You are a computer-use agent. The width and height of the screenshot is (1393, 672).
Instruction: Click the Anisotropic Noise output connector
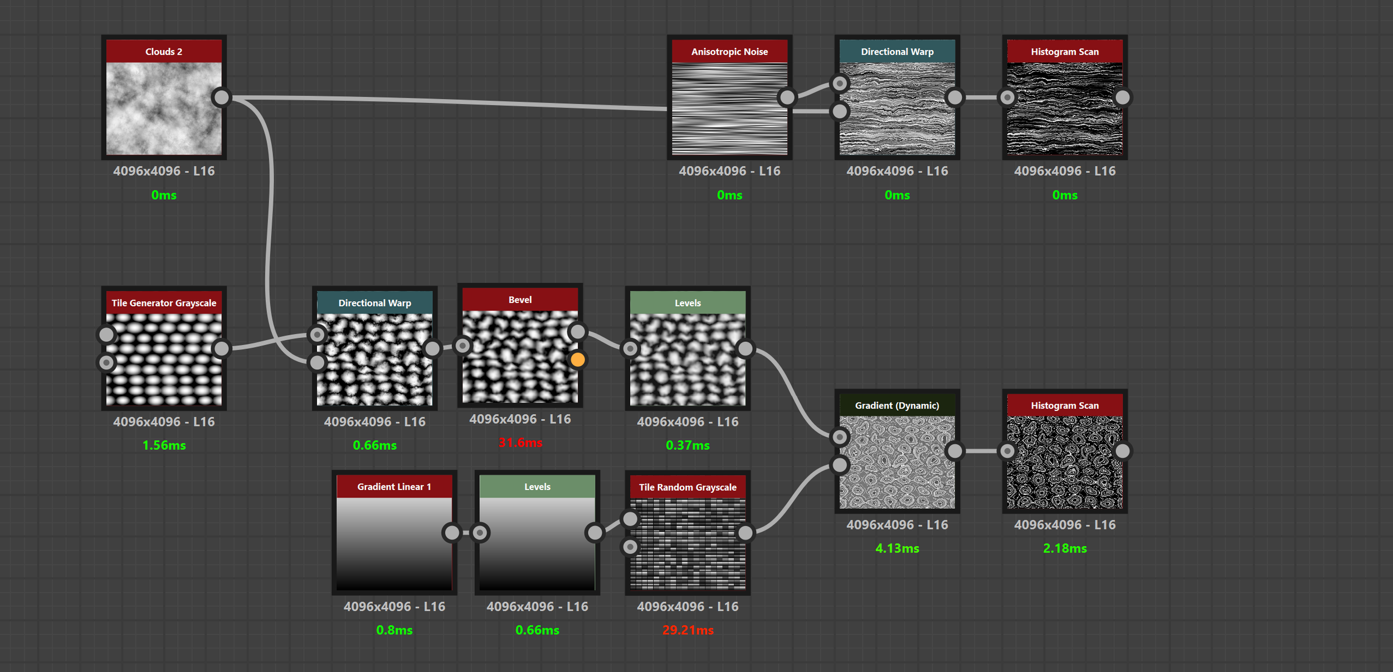(x=787, y=97)
